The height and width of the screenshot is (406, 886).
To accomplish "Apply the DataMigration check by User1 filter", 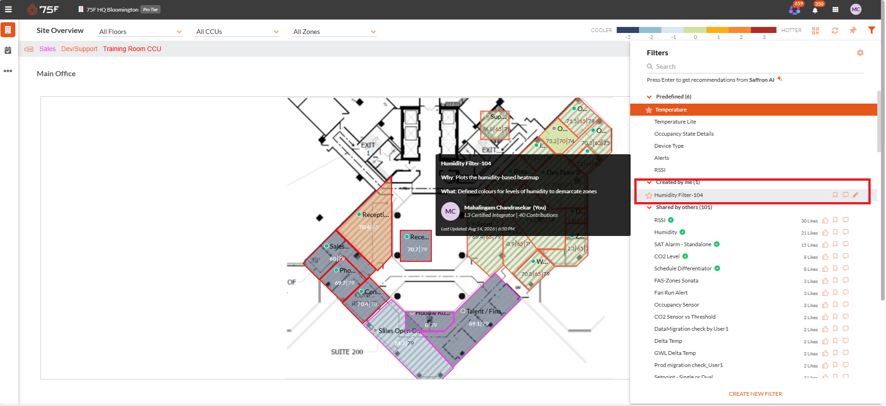I will [x=691, y=329].
